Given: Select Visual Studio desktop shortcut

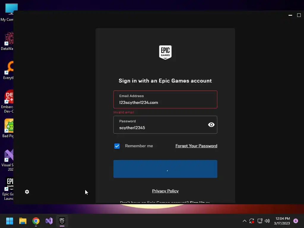Looking at the screenshot, I should pos(7,160).
